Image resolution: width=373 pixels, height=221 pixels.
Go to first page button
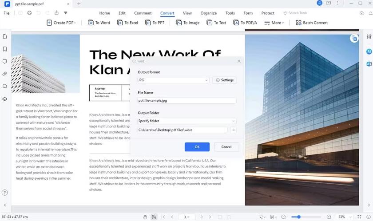163,217
